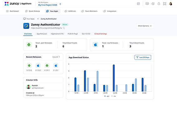This screenshot has width=177, height=114.
Task: Click the Active status badge
Action: point(65,24)
